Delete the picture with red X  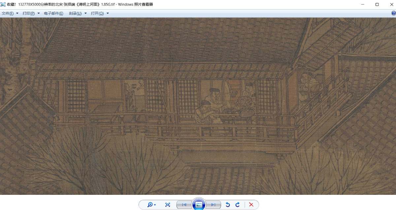(251, 205)
